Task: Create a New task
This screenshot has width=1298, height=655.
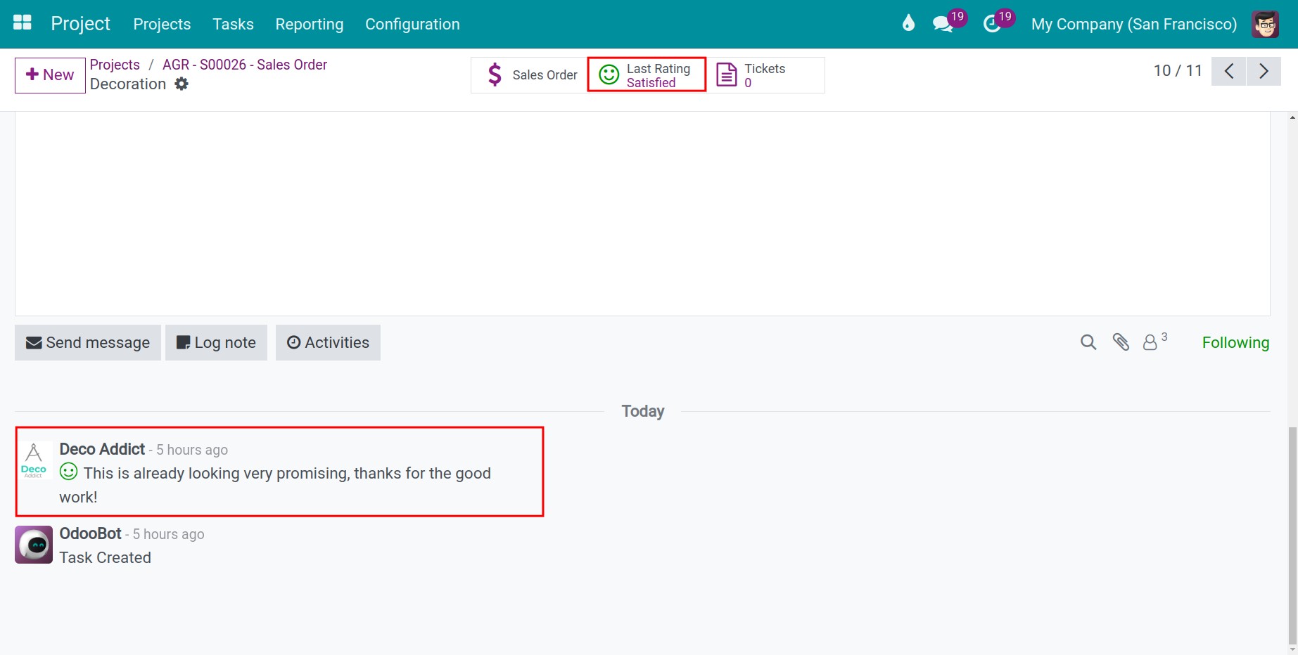Action: click(50, 75)
